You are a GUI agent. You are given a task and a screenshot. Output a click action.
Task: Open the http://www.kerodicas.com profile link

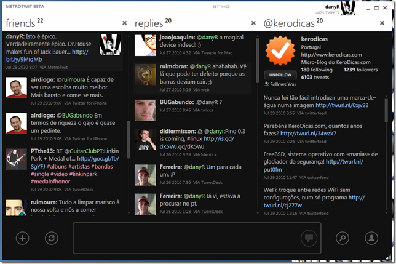click(331, 55)
